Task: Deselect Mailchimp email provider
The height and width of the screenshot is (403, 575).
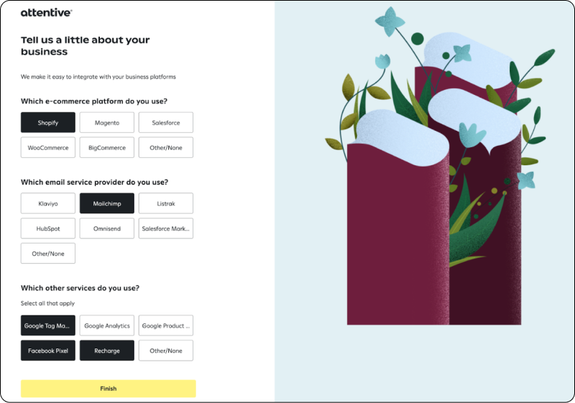Action: [106, 203]
